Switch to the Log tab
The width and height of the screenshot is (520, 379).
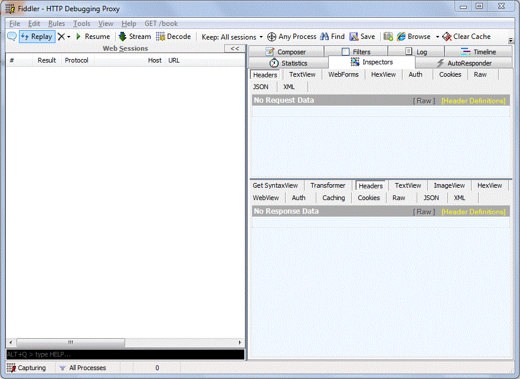(x=416, y=52)
